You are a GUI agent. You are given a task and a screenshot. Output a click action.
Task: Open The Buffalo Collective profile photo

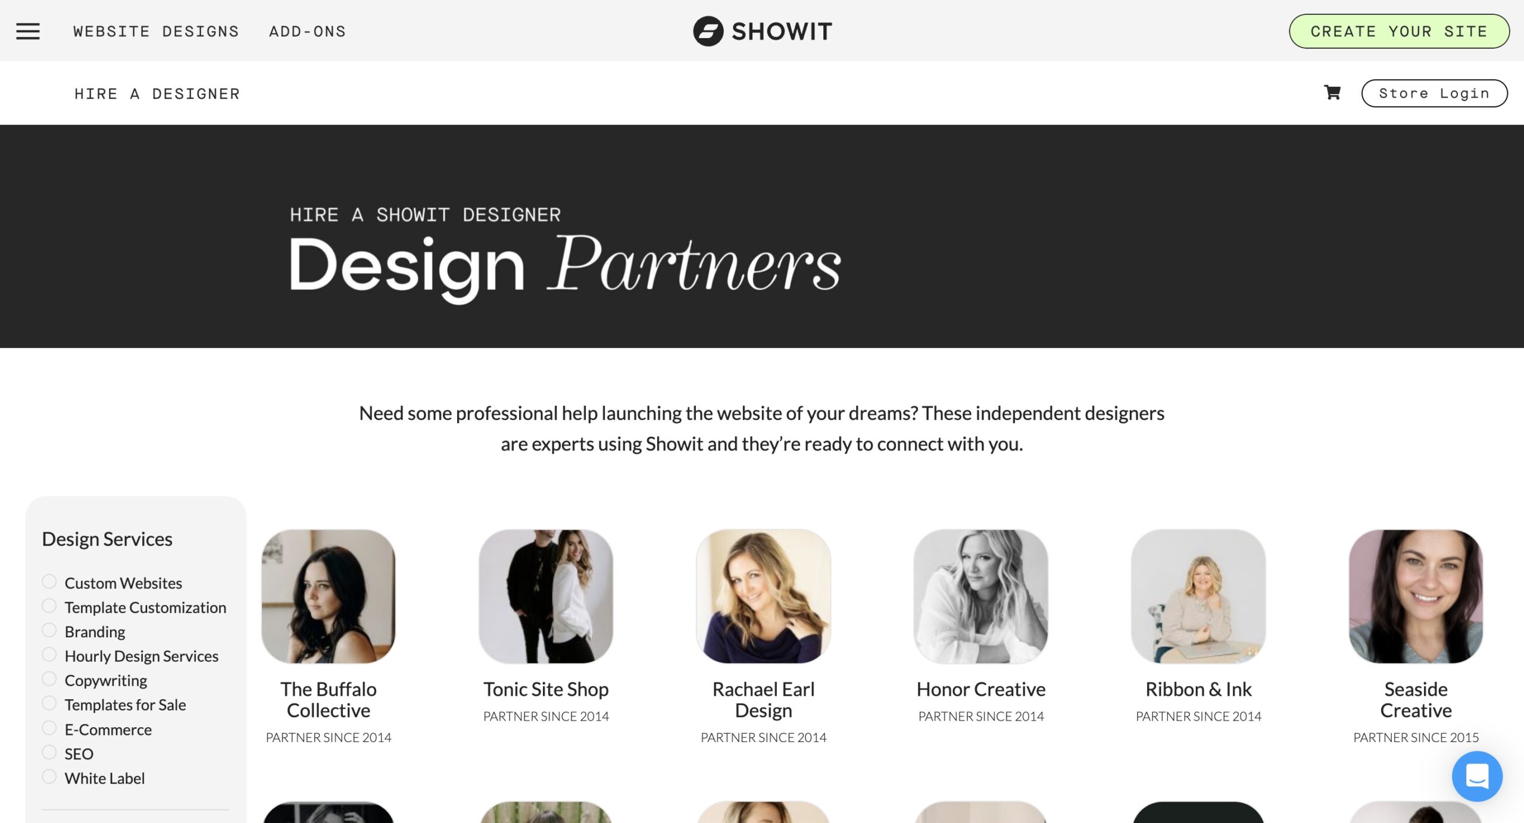click(329, 596)
